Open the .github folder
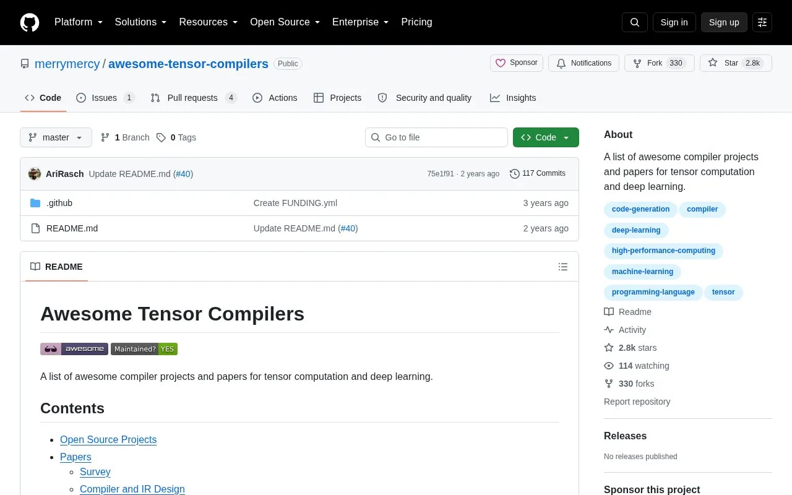 (59, 203)
